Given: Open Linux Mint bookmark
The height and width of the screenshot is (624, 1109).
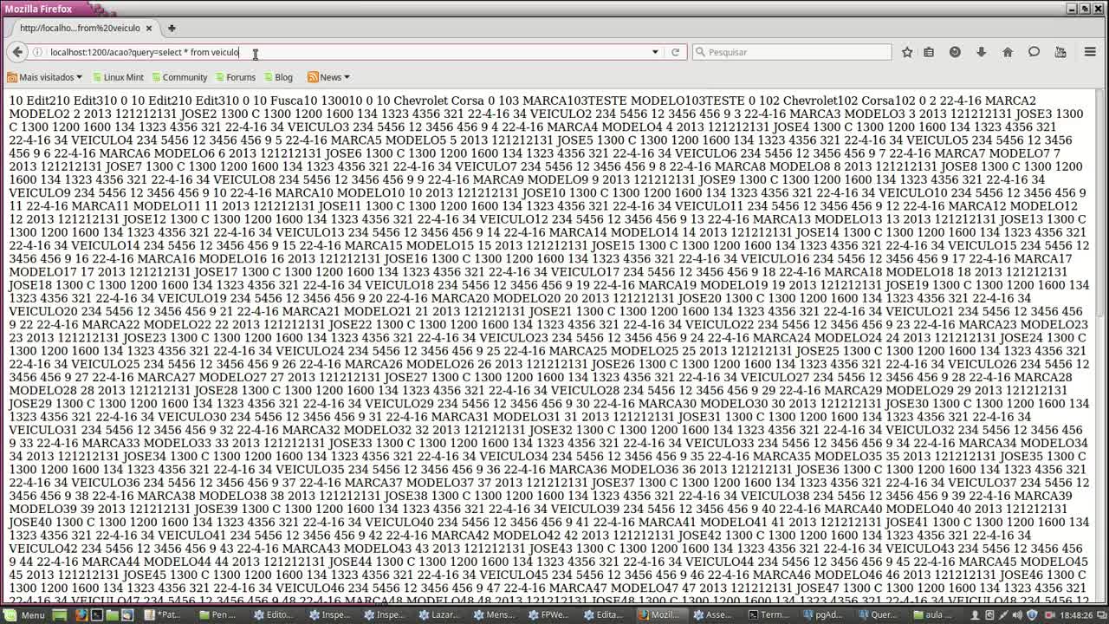Looking at the screenshot, I should click(117, 77).
